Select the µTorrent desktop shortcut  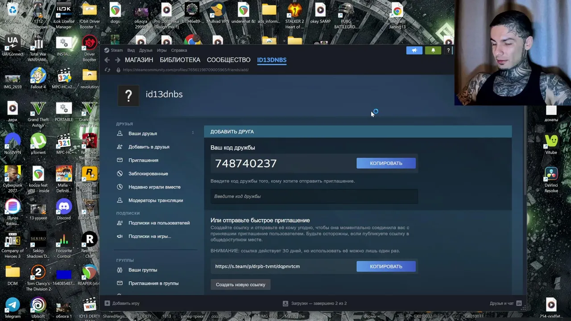pos(38,144)
